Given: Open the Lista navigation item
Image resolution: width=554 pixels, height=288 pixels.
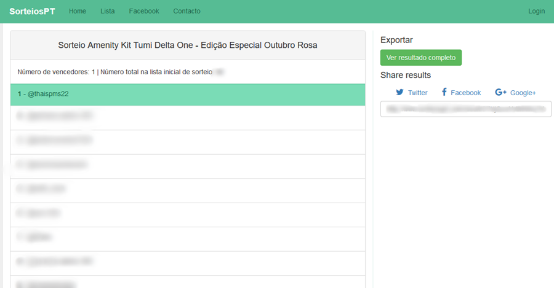Looking at the screenshot, I should (108, 11).
